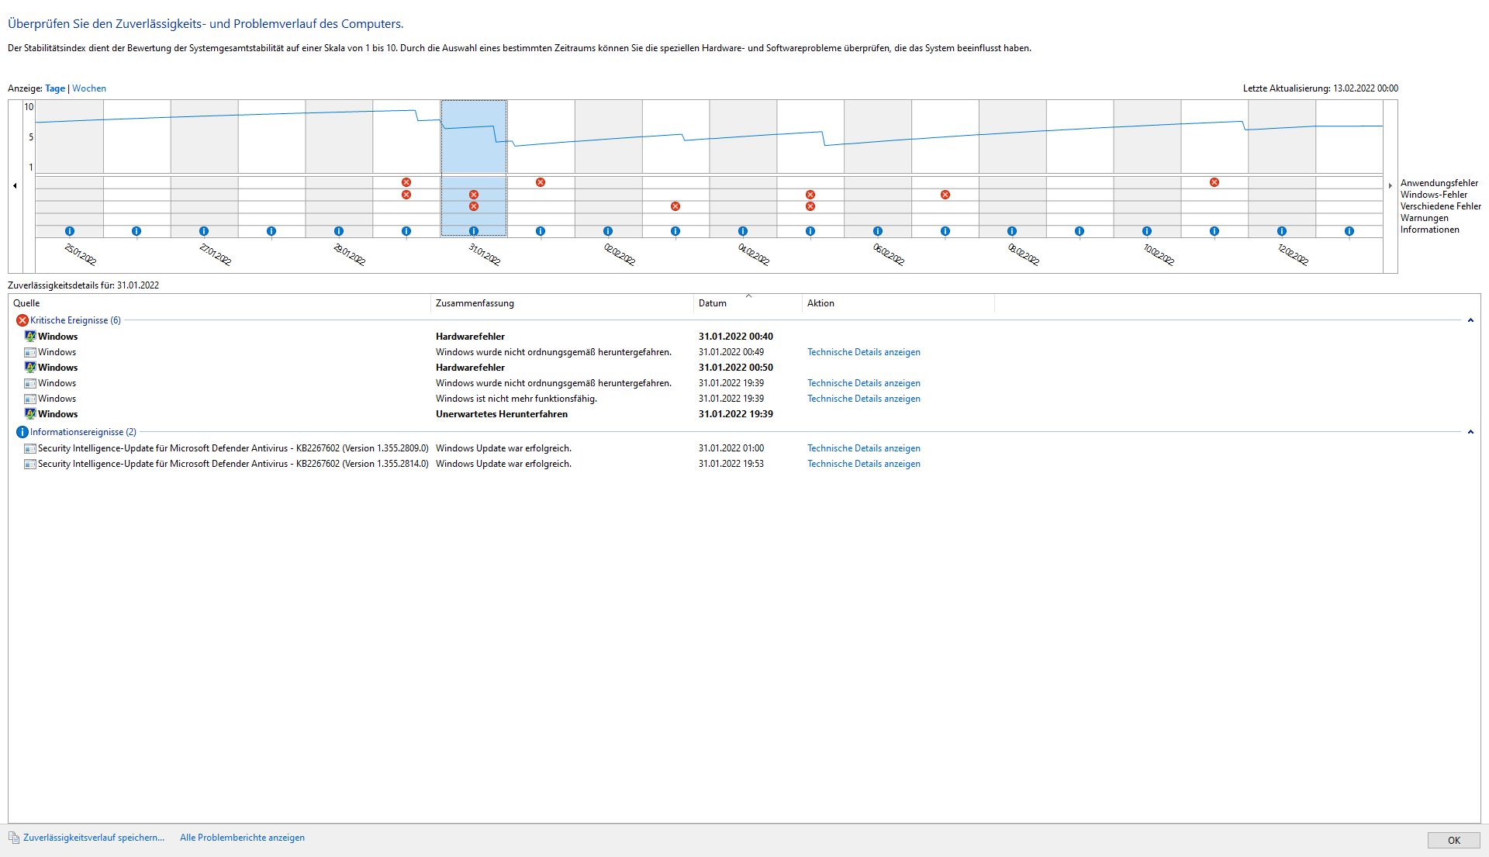Image resolution: width=1489 pixels, height=857 pixels.
Task: Click the Kritische Ereignisse red error icon
Action: pos(22,320)
